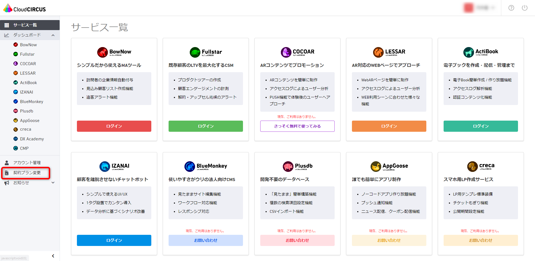Click the AppGoose card logo
Image resolution: width=535 pixels, height=261 pixels.
389,166
